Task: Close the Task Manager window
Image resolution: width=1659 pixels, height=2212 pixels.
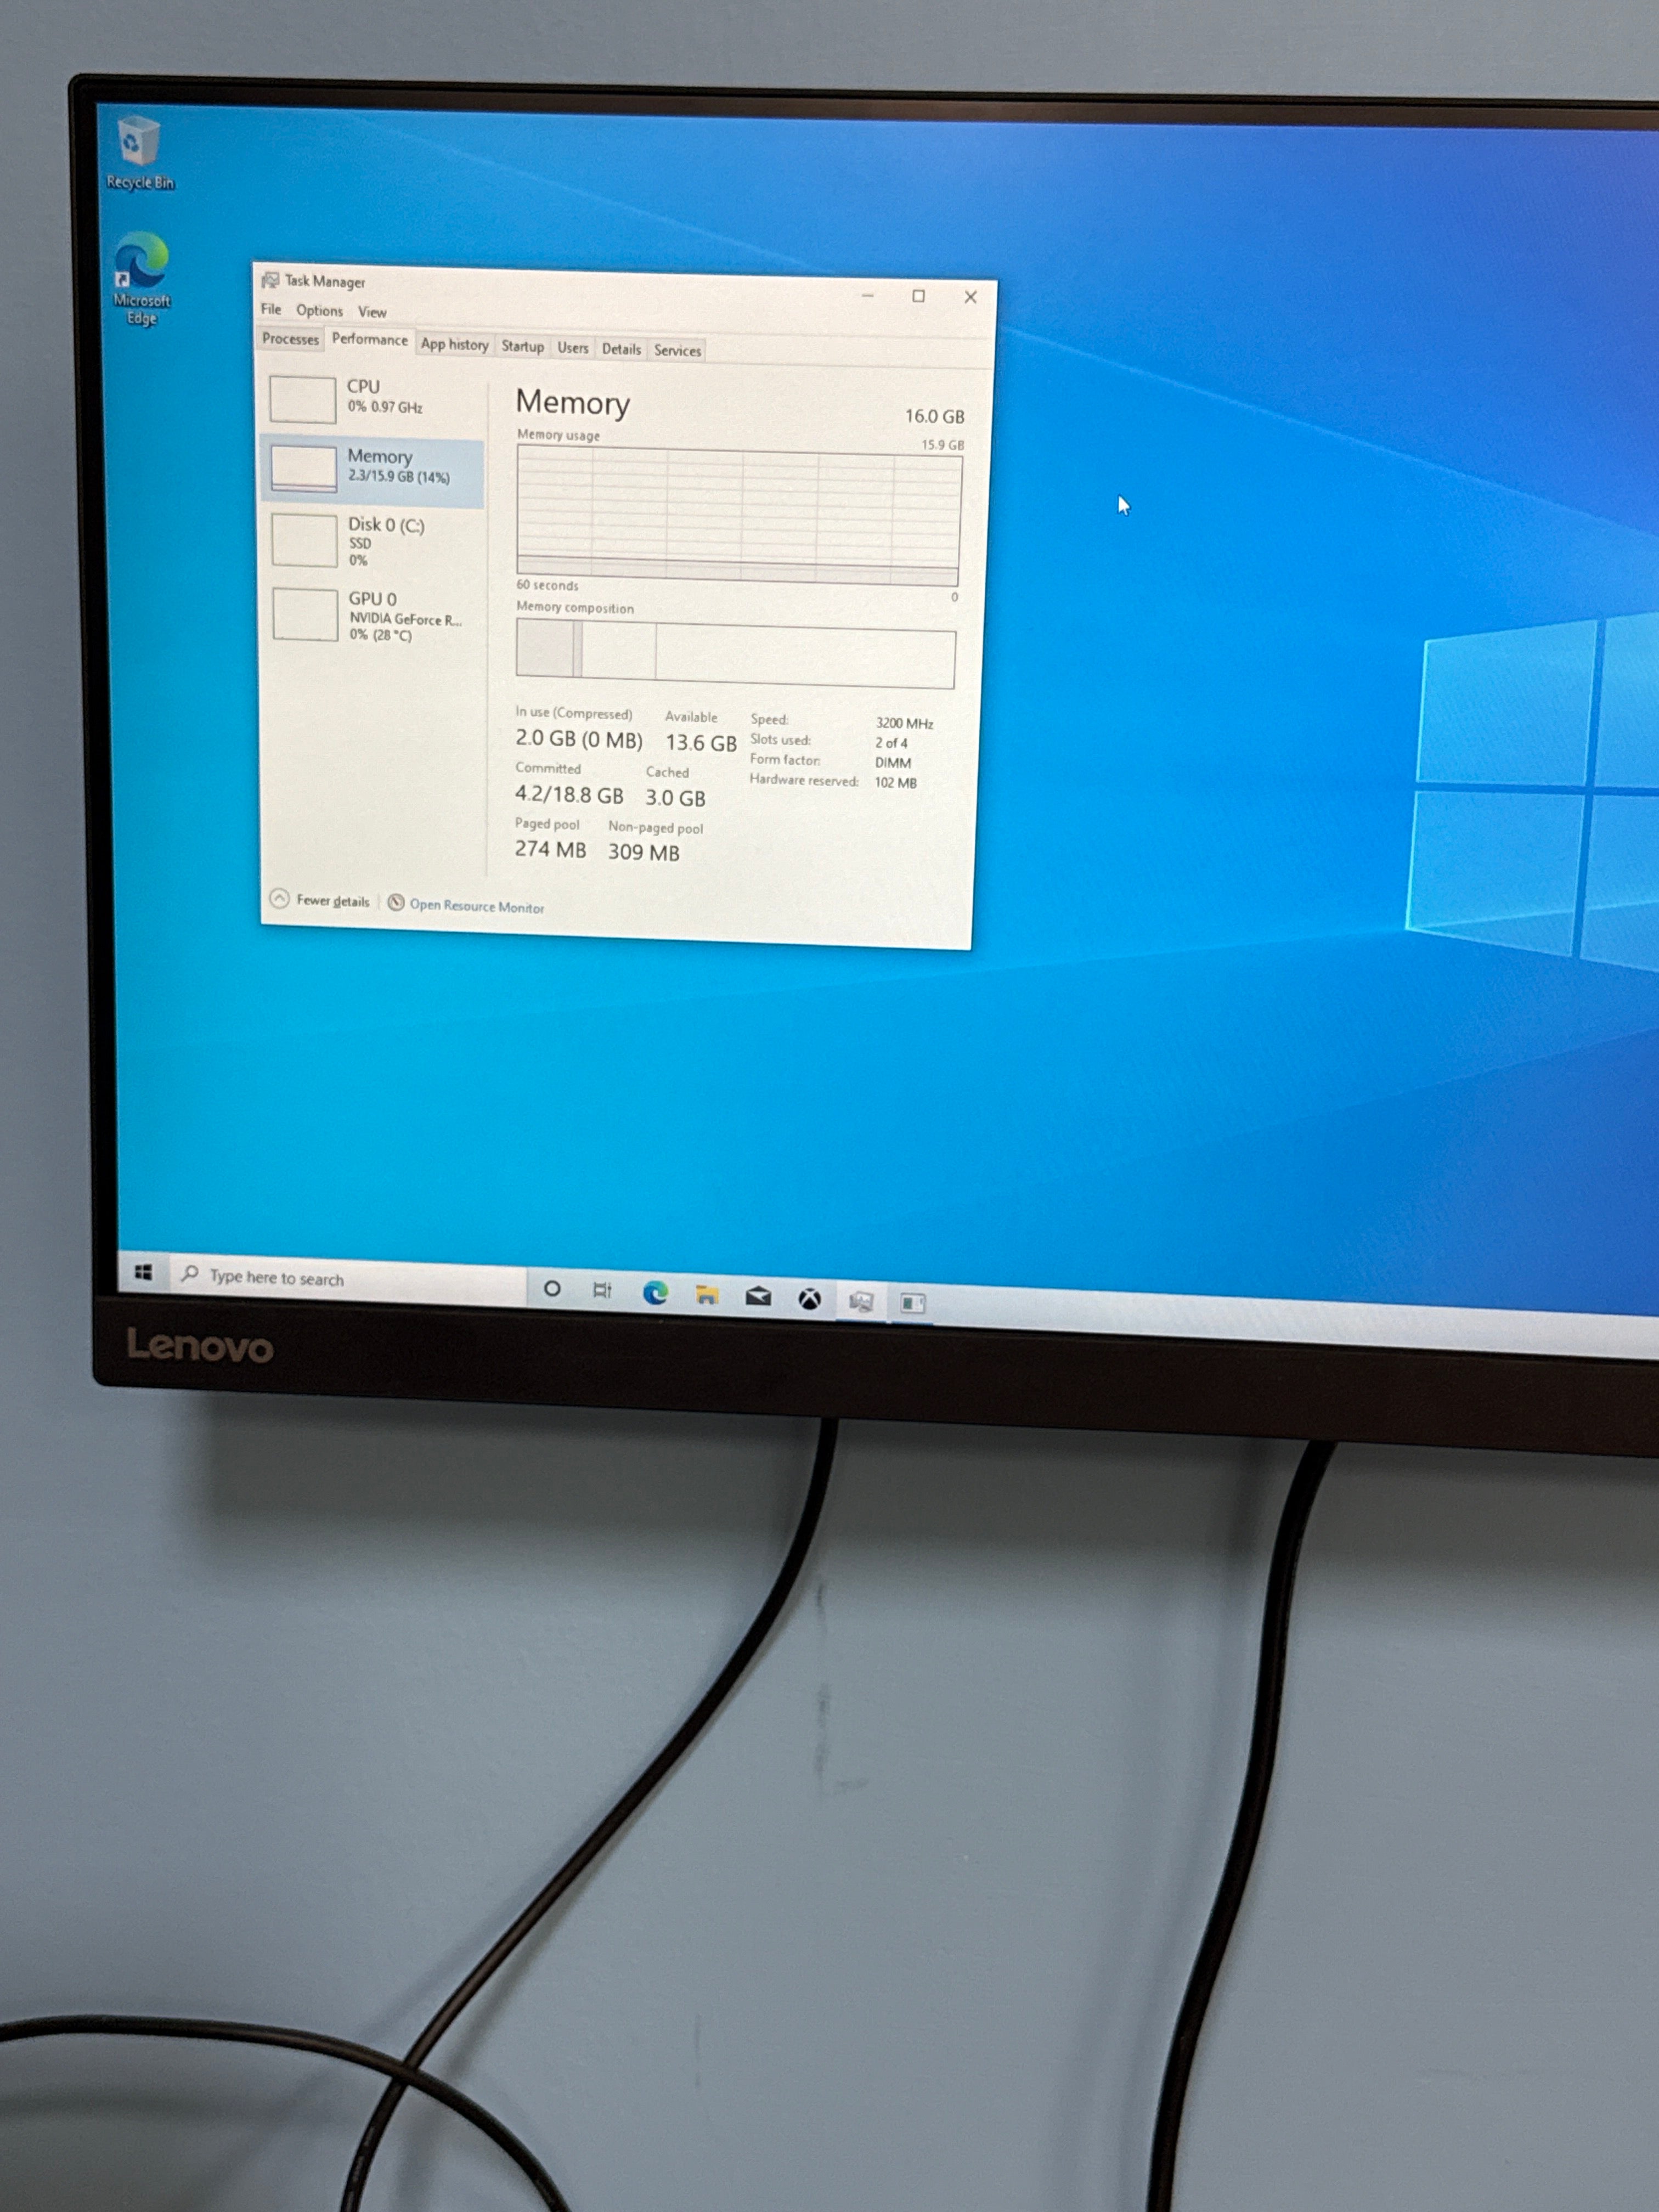Action: [970, 297]
